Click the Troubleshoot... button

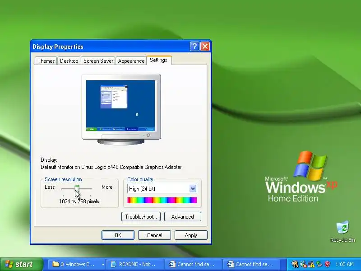tap(141, 217)
